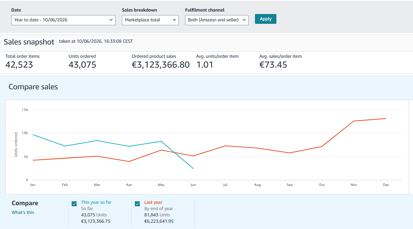413x229 pixels.
Task: Click the €3,123,366.75 this year sales
Action: pyautogui.click(x=96, y=221)
